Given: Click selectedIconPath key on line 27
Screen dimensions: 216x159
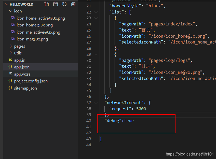Looking at the screenshot, I should pos(141,42).
